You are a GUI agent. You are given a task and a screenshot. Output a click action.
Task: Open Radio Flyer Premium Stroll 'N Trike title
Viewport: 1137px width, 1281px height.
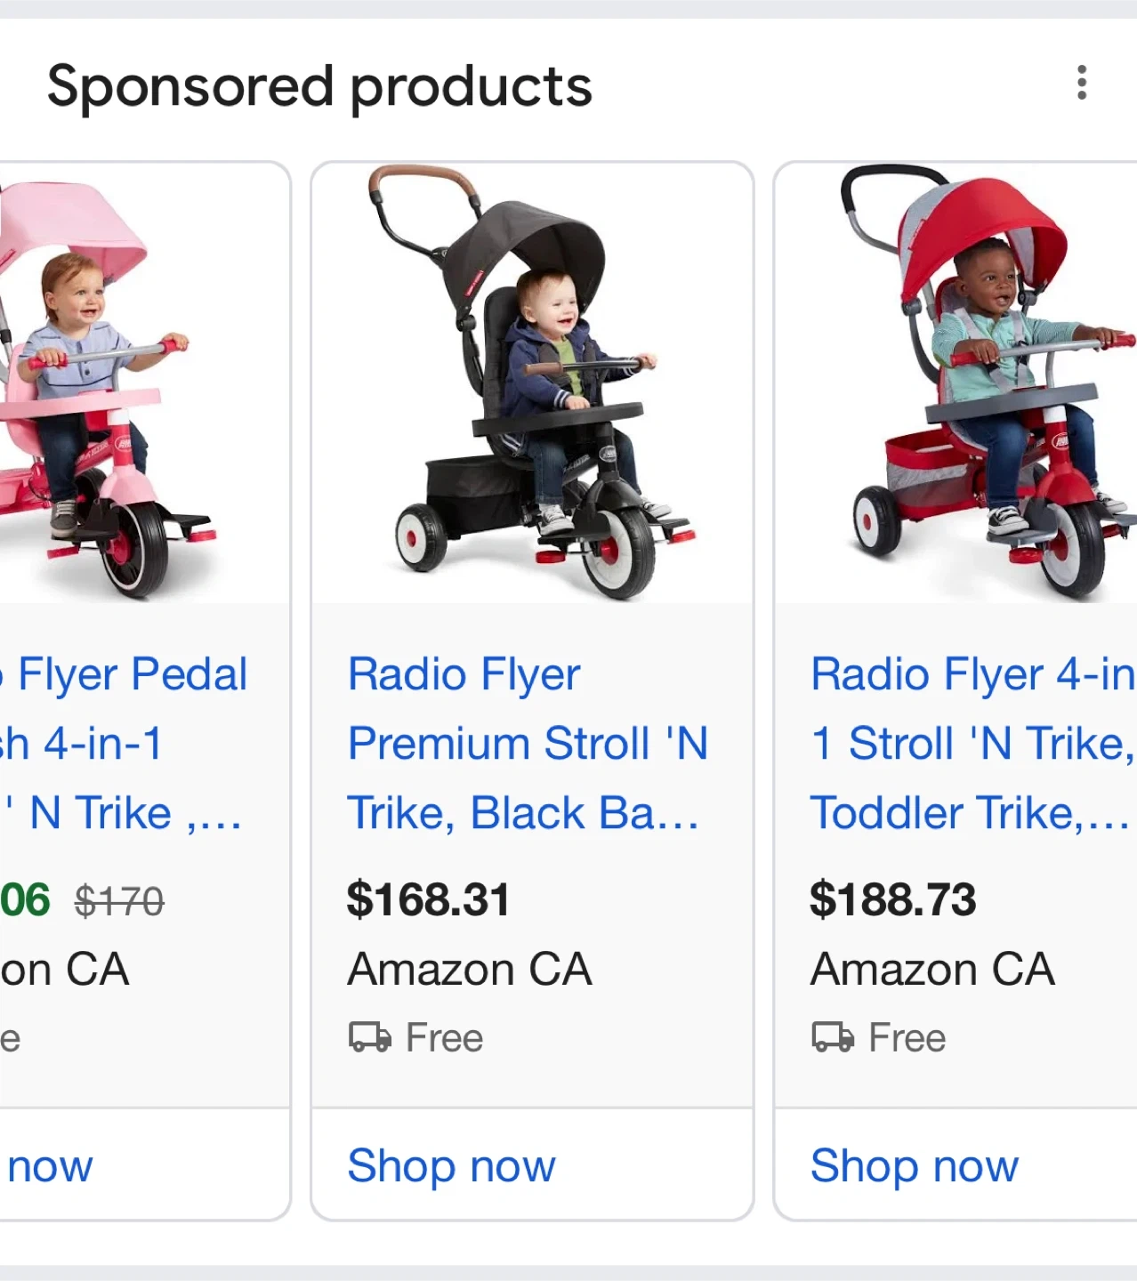click(x=527, y=744)
